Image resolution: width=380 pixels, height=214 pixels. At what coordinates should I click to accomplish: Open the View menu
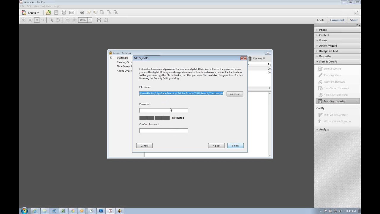(x=36, y=6)
